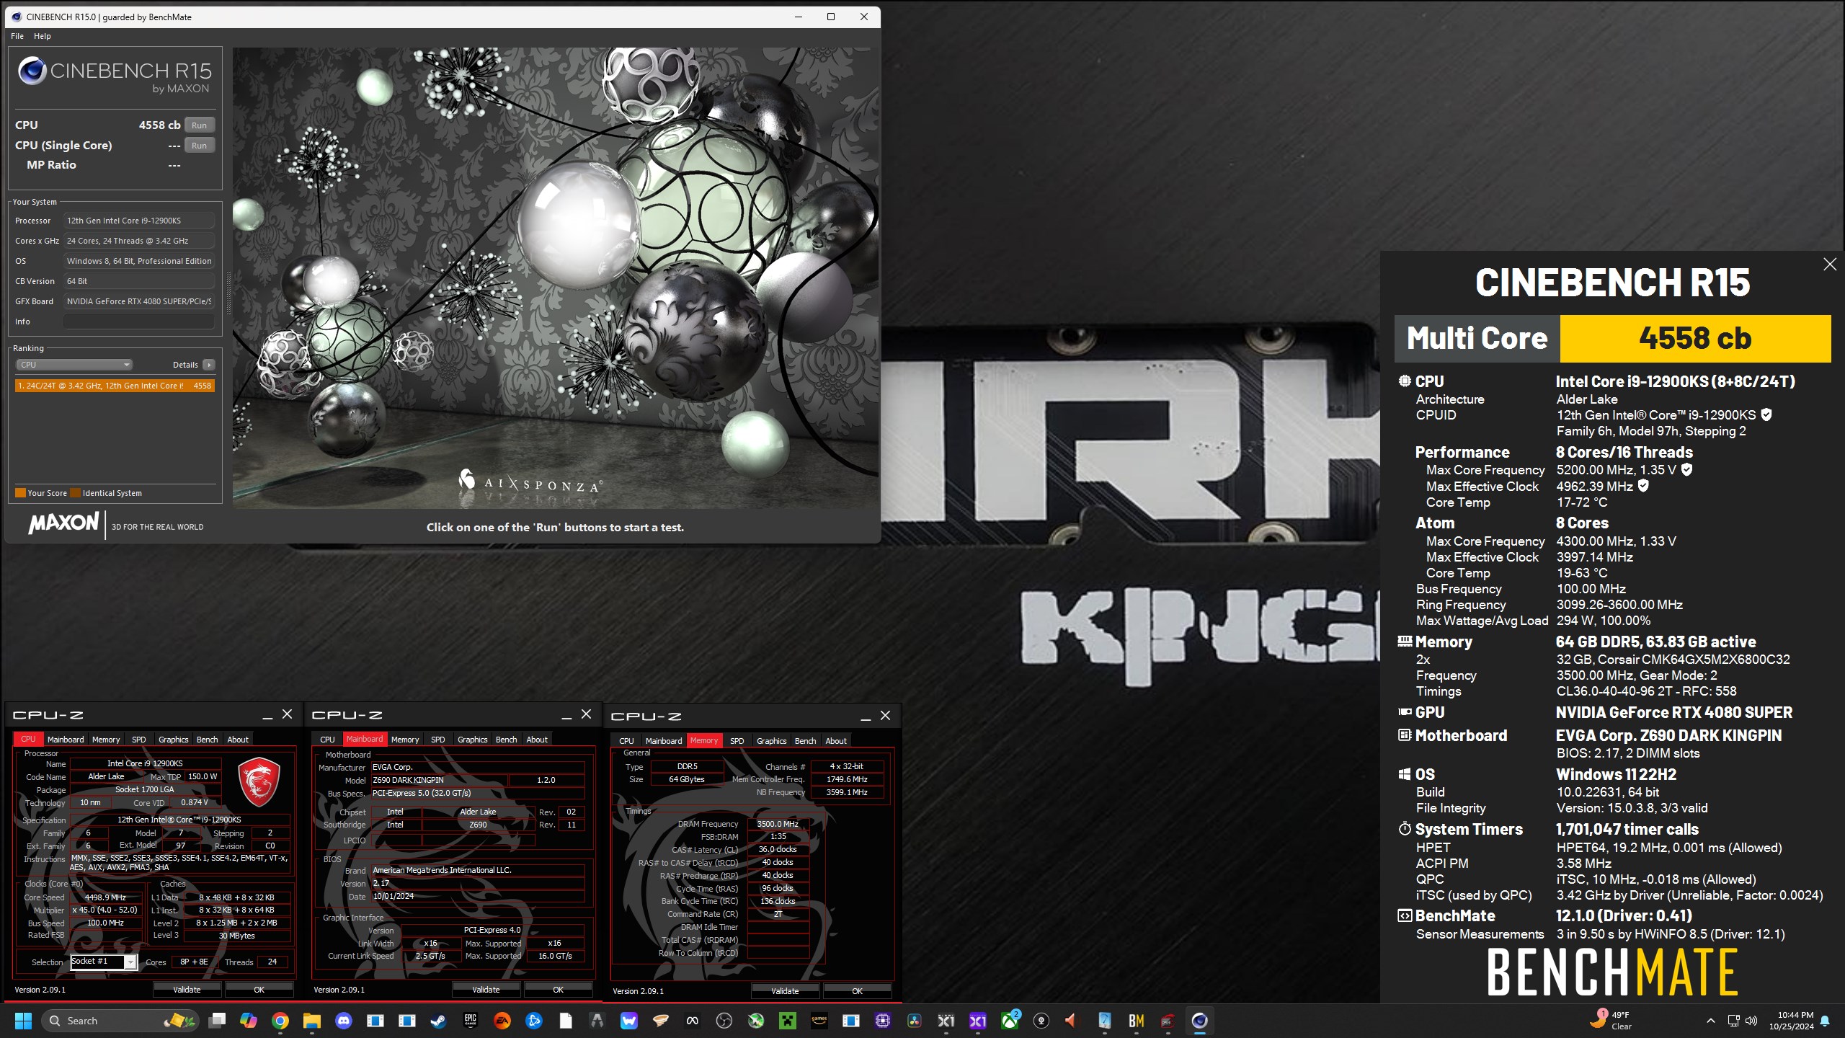Image resolution: width=1845 pixels, height=1038 pixels.
Task: Switch to BenchMate via its BM taskbar icon
Action: tap(1137, 1021)
